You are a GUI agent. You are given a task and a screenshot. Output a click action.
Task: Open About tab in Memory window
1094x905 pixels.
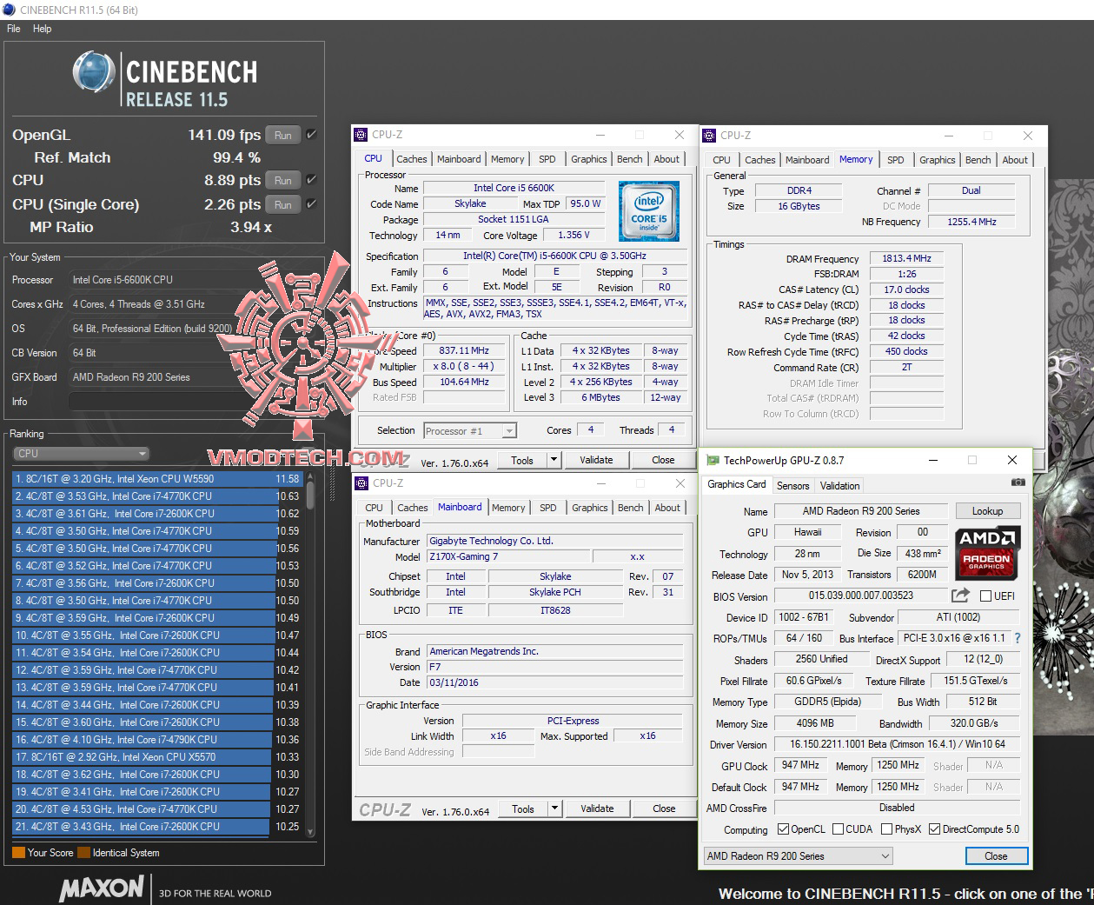pos(1015,160)
